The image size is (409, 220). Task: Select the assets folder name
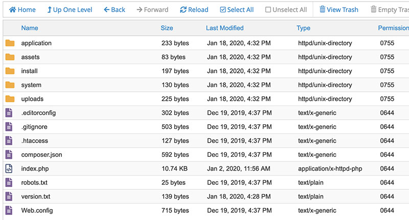click(x=30, y=57)
